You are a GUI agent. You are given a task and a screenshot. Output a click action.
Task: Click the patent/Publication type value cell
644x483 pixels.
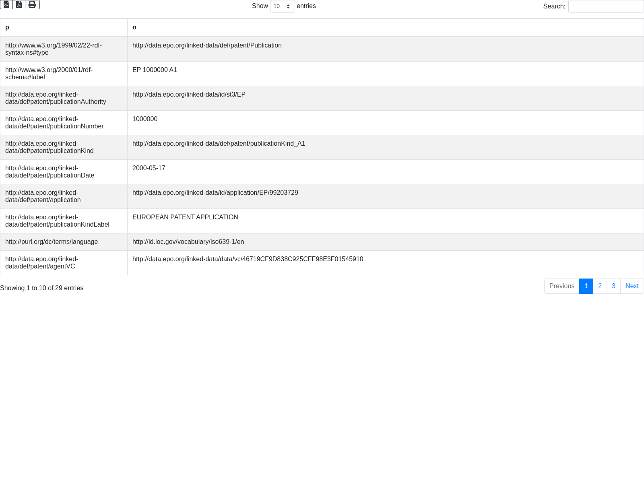click(x=207, y=45)
